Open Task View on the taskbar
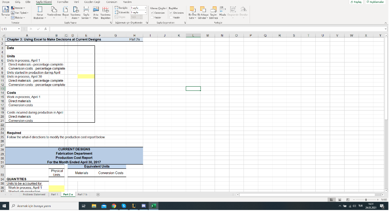The height and width of the screenshot is (218, 389). 84,206
